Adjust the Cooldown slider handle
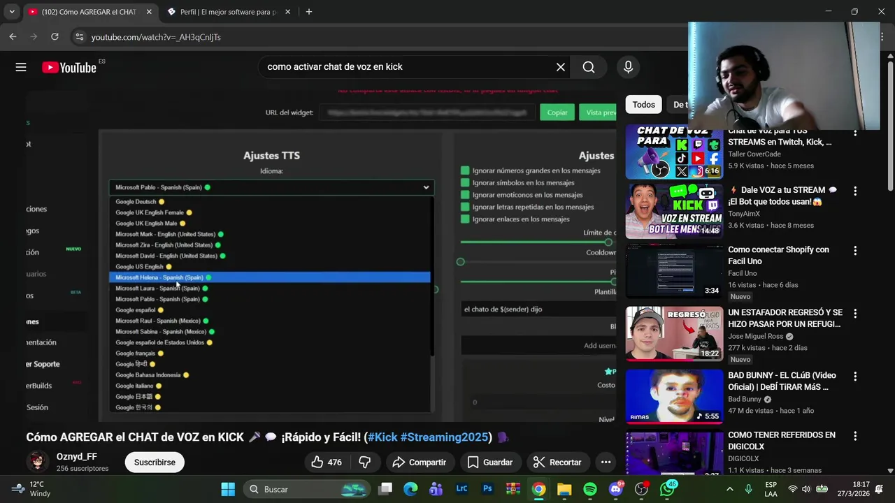Viewport: 895px width, 503px height. (x=460, y=262)
